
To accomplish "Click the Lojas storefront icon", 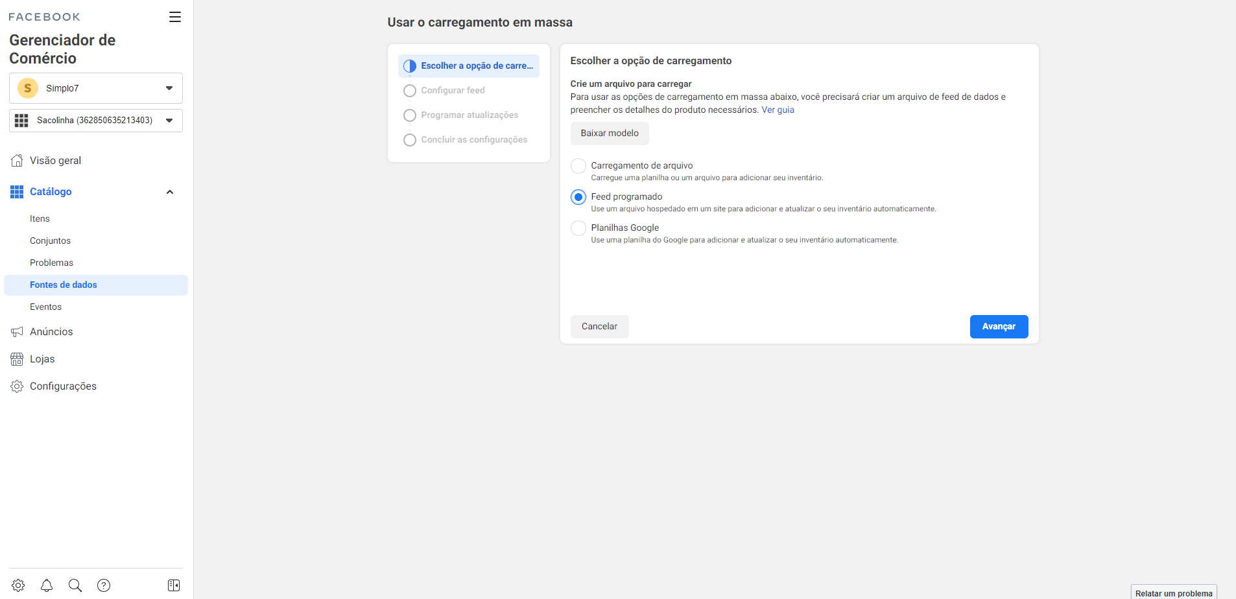I will pos(17,359).
